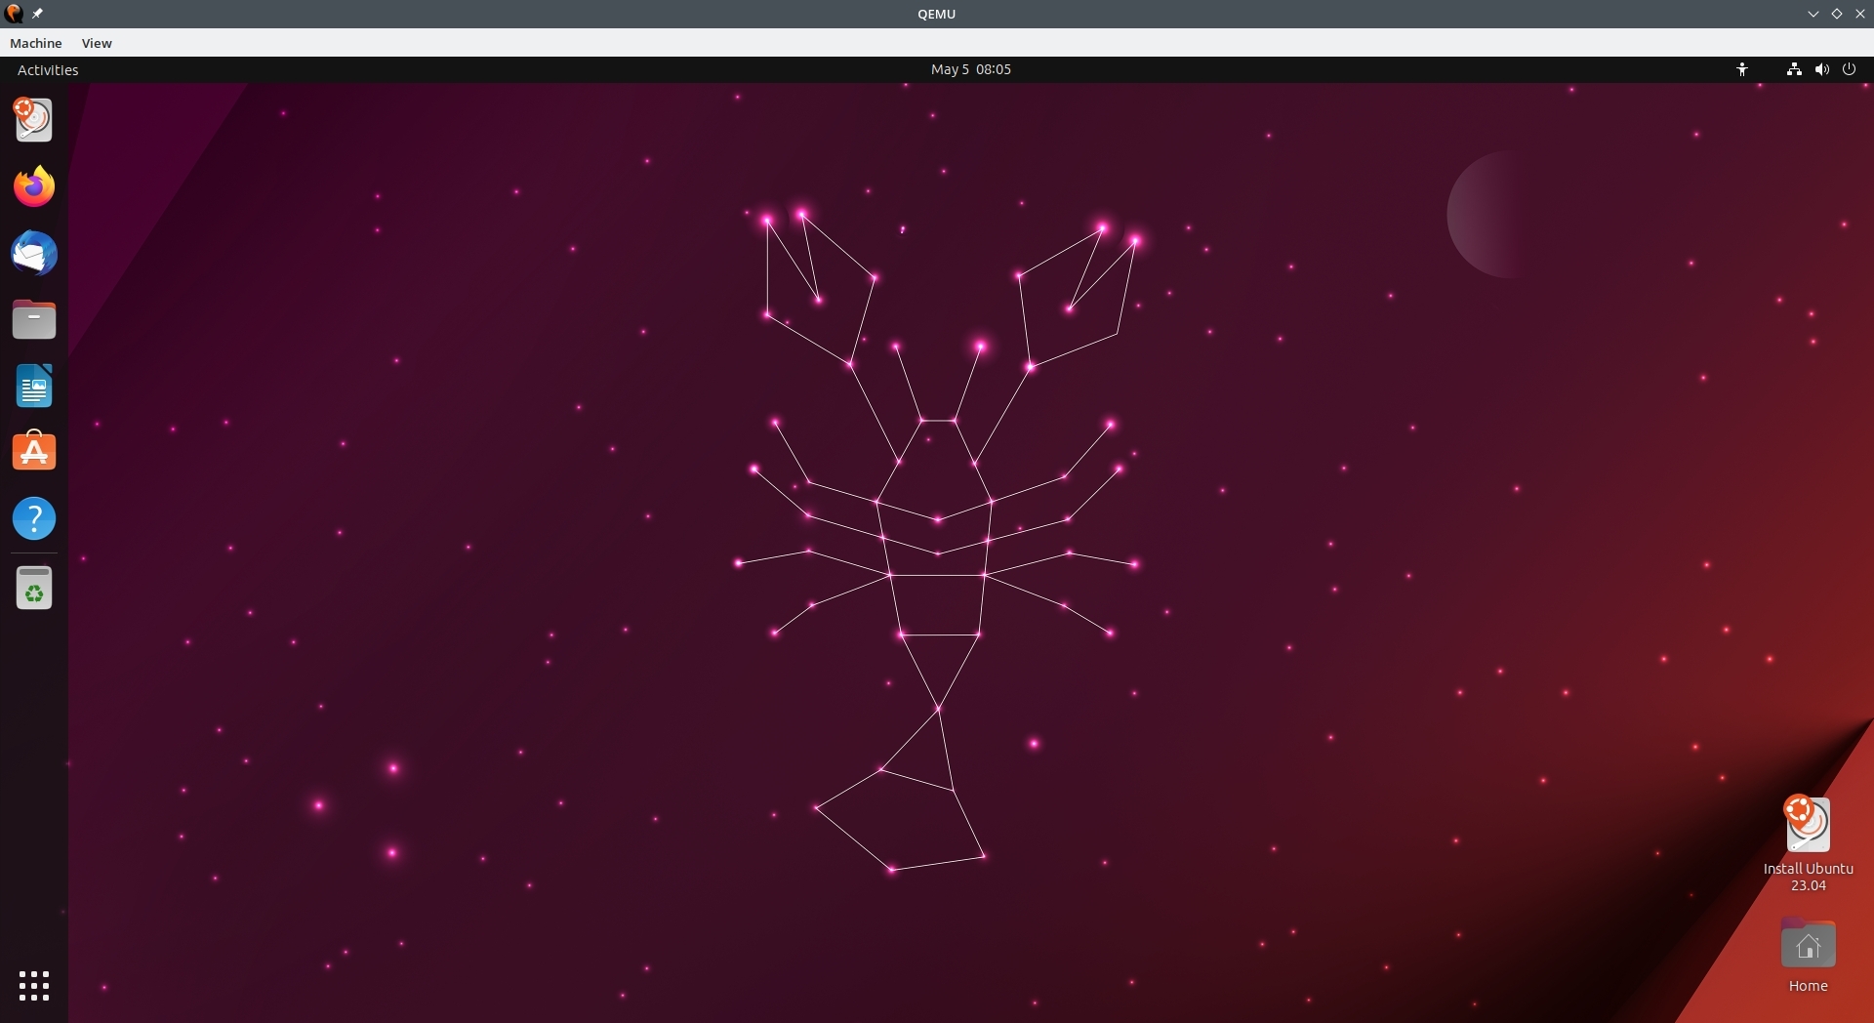Open the clock showing May 5 08:05

[971, 69]
